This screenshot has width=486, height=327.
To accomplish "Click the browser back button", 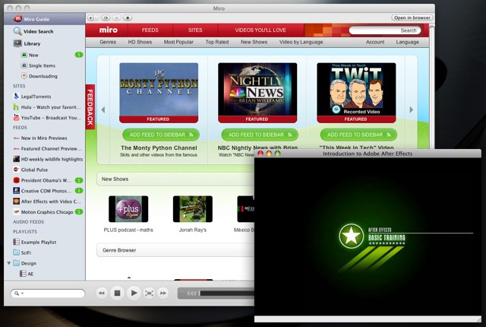I will [90, 18].
